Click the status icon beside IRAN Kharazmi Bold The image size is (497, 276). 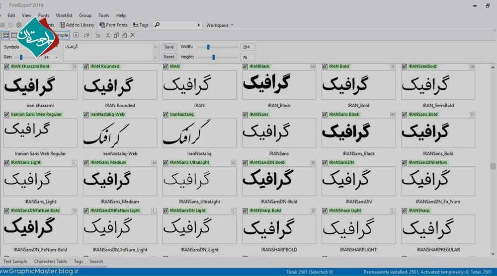pos(6,67)
